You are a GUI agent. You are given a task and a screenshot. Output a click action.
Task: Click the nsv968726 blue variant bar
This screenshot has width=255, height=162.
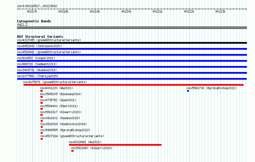(x=132, y=67)
